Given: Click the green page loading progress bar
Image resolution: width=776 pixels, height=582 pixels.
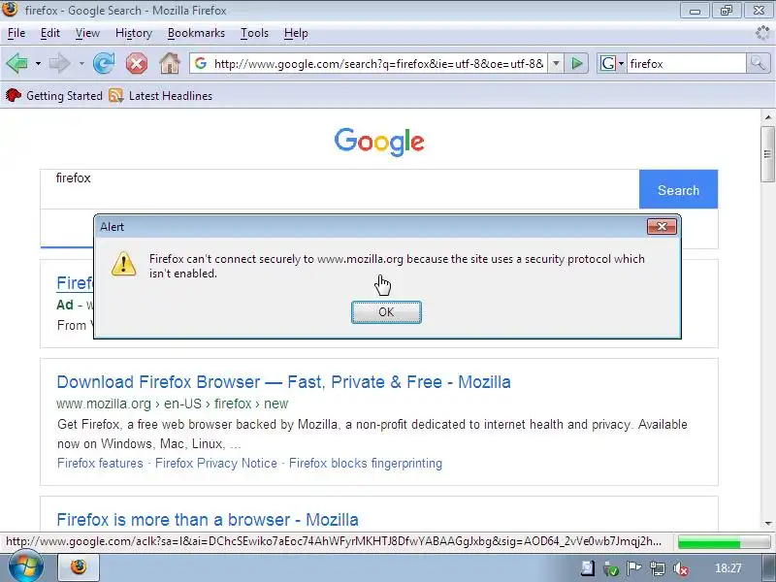Looking at the screenshot, I should coord(724,542).
